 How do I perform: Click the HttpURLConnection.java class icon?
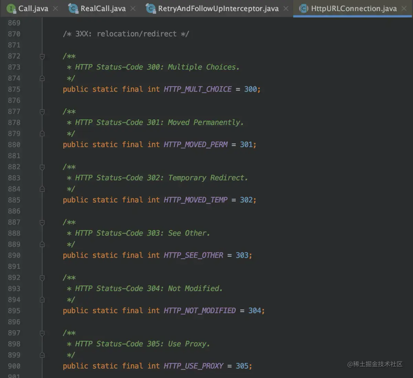pos(304,9)
